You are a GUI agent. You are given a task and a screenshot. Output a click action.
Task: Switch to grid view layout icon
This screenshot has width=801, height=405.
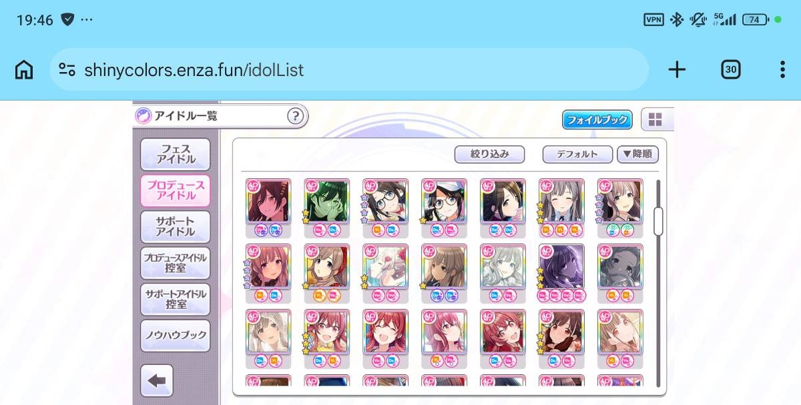coord(655,120)
